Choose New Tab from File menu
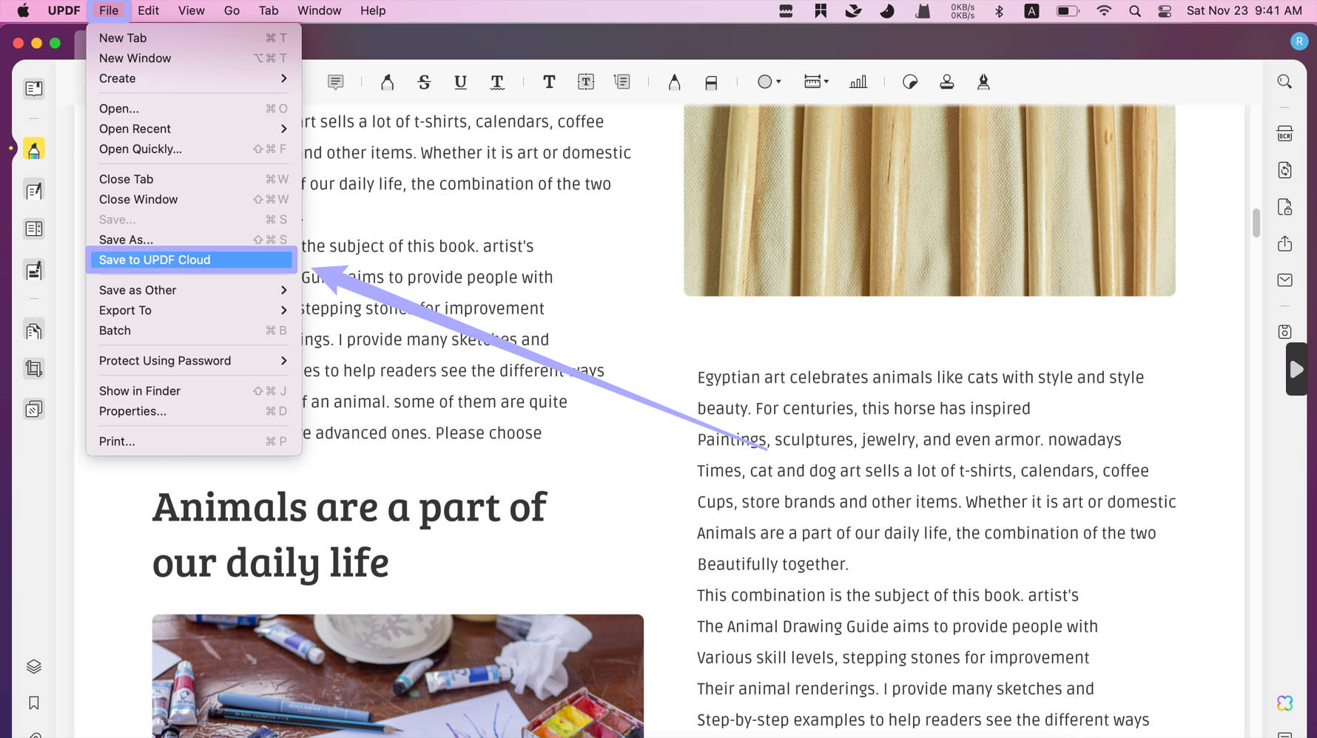Screen dimensions: 1317x738 click(194, 38)
